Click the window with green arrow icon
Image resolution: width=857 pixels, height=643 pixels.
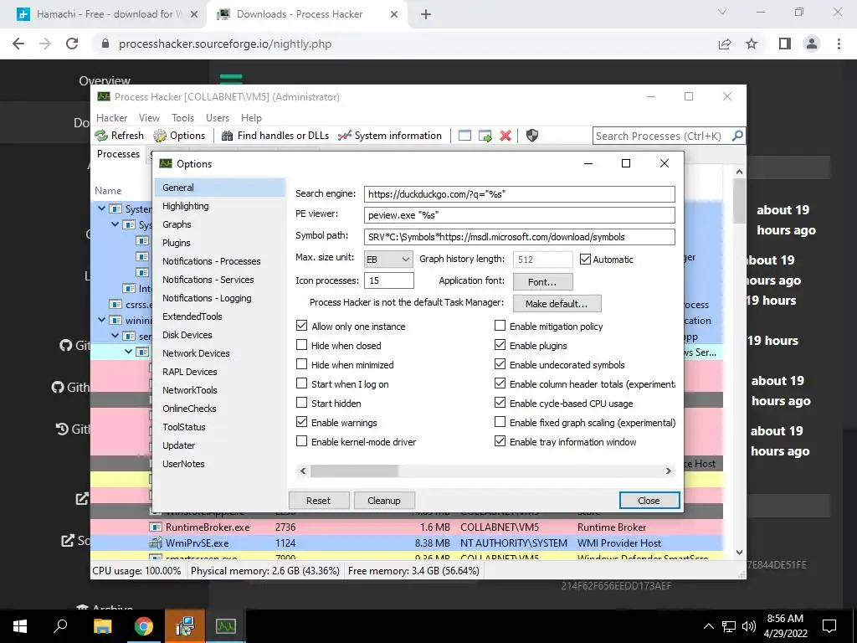tap(485, 136)
